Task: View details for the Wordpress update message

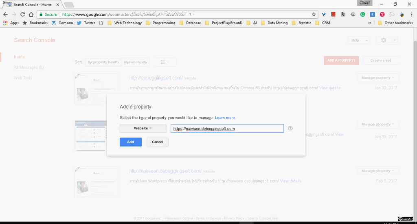Action: [290, 181]
